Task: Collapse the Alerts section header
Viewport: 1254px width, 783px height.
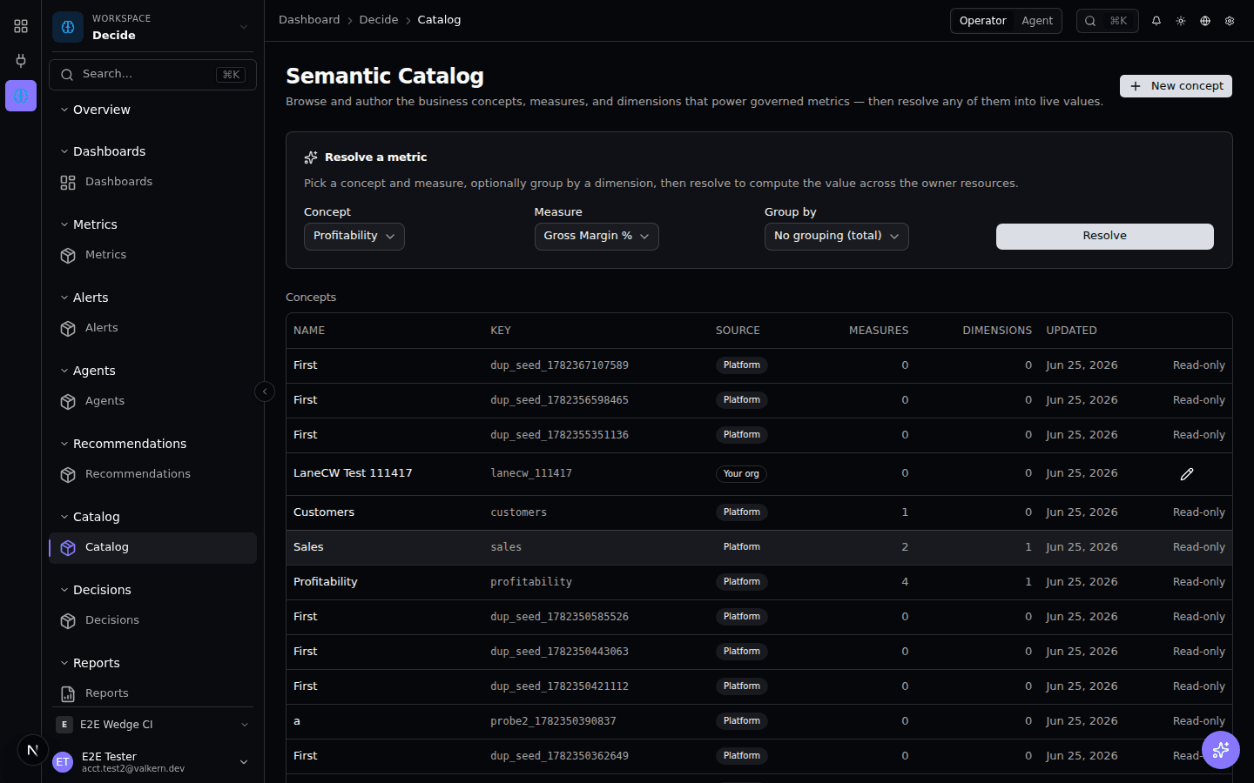Action: click(x=84, y=298)
